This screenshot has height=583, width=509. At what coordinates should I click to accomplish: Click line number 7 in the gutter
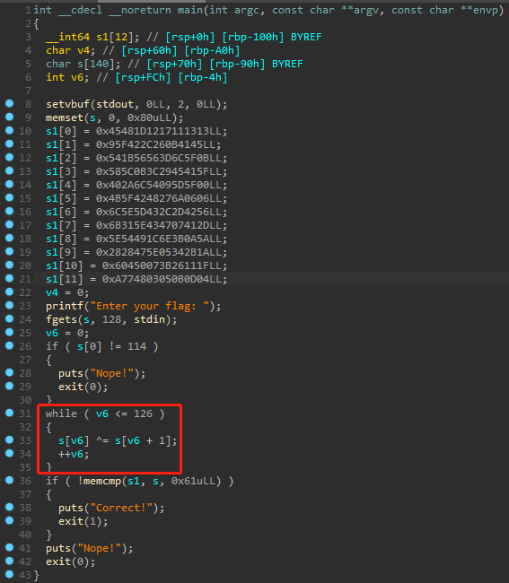pos(29,91)
